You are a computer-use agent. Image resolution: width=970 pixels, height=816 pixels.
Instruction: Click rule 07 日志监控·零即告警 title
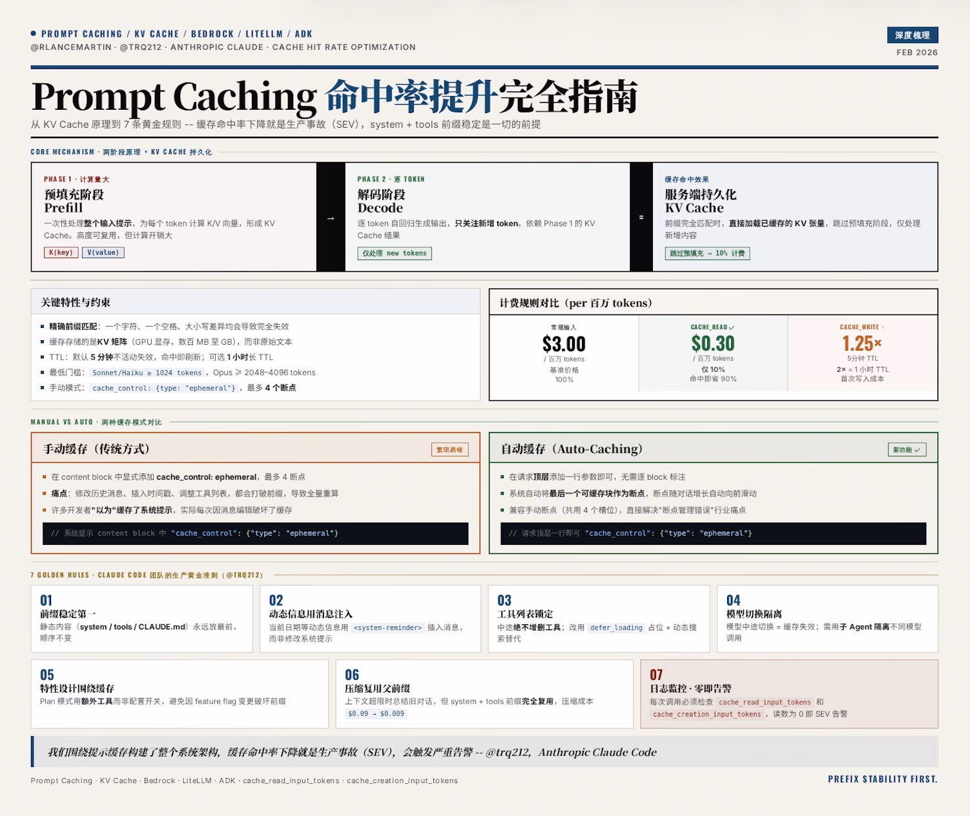coord(690,688)
